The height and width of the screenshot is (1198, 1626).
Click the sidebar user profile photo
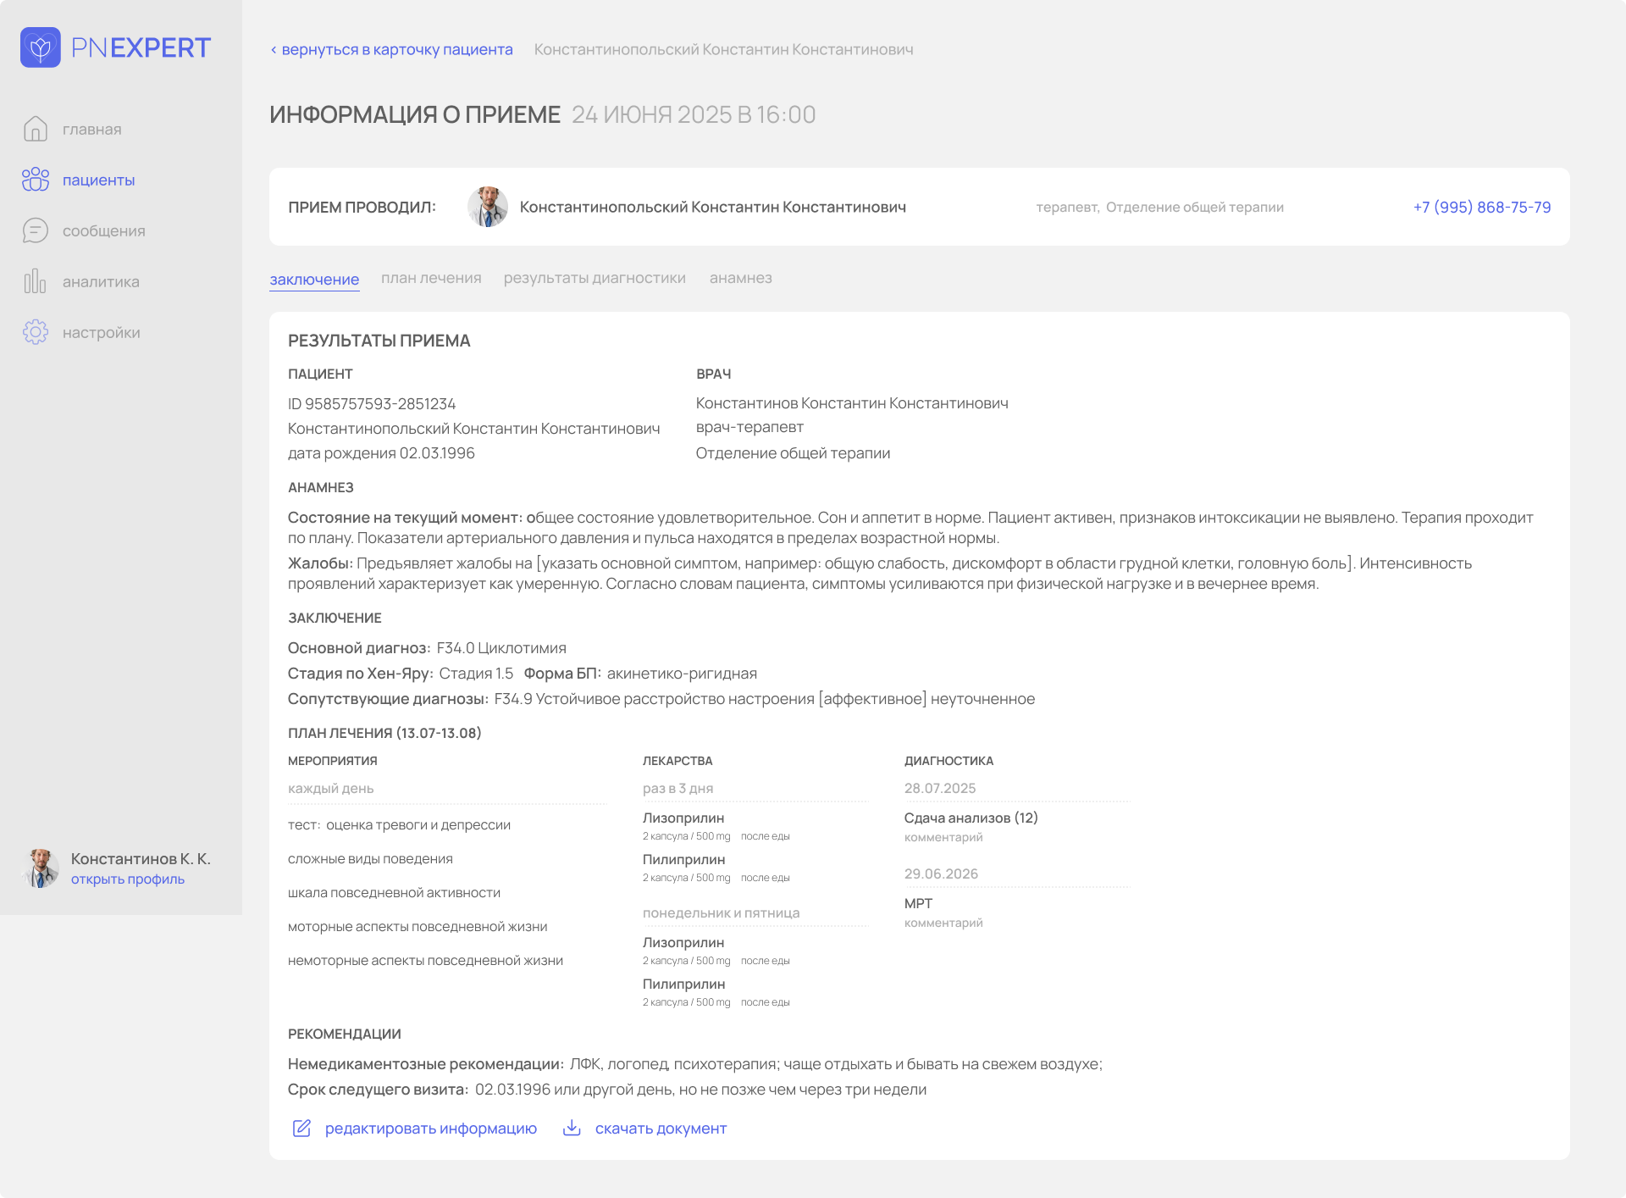pyautogui.click(x=41, y=868)
